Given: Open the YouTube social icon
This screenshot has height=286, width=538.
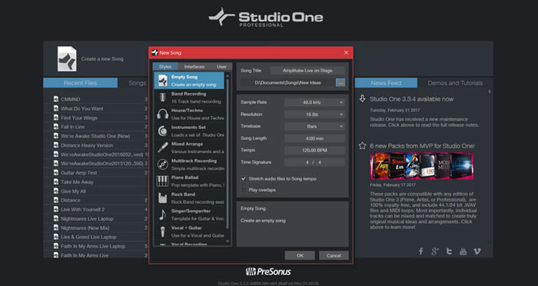Looking at the screenshot, I should pyautogui.click(x=463, y=251).
